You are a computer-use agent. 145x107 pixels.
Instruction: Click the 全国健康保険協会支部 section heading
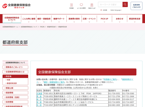coord(86,72)
